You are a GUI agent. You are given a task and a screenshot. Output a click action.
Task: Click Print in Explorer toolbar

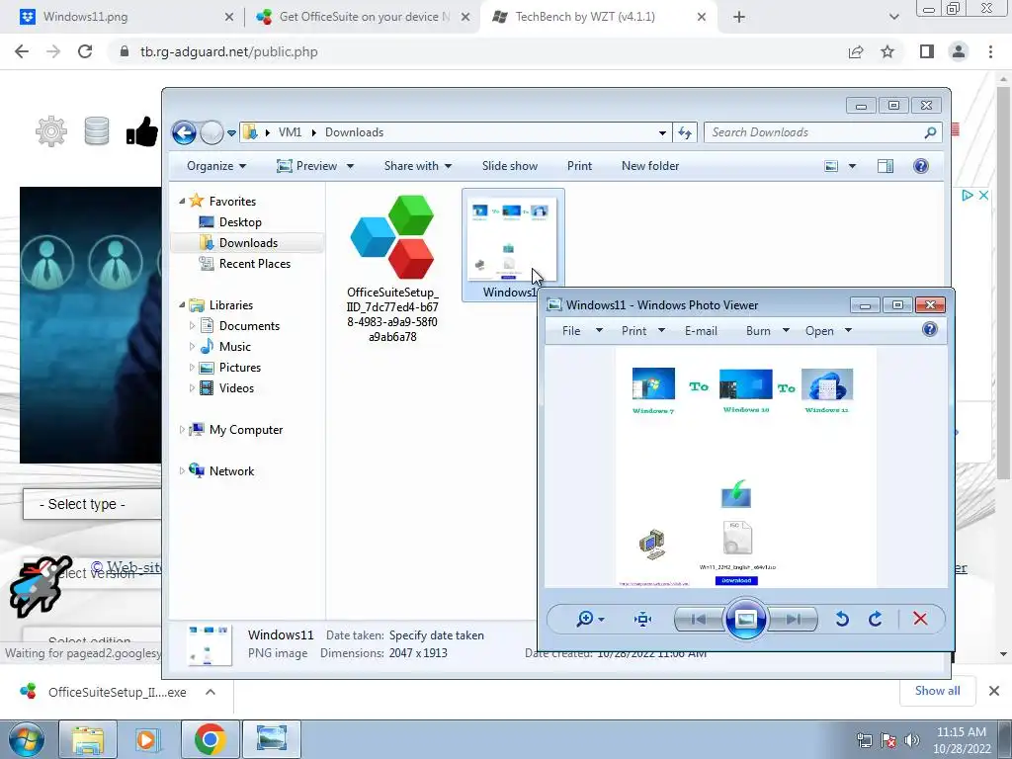579,166
